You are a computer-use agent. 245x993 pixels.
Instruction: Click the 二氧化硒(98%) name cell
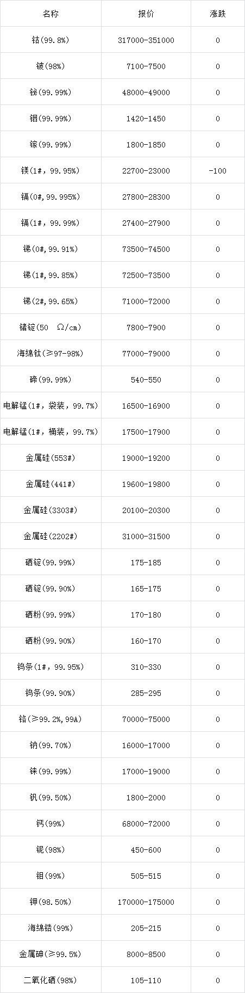pyautogui.click(x=51, y=980)
